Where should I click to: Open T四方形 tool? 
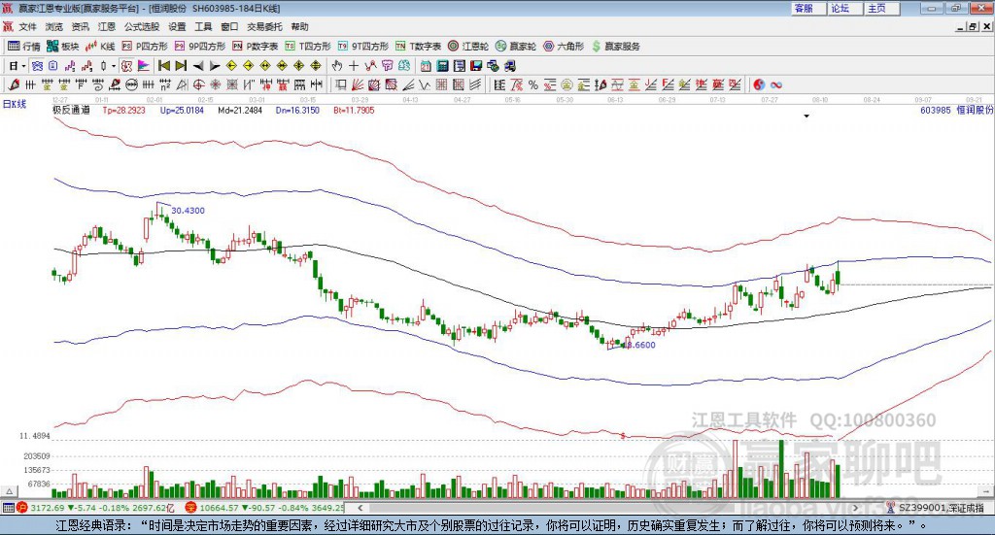308,47
